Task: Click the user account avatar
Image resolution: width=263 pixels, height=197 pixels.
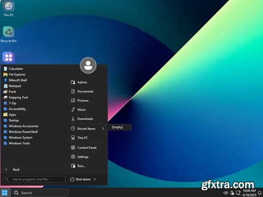Action: pyautogui.click(x=88, y=65)
